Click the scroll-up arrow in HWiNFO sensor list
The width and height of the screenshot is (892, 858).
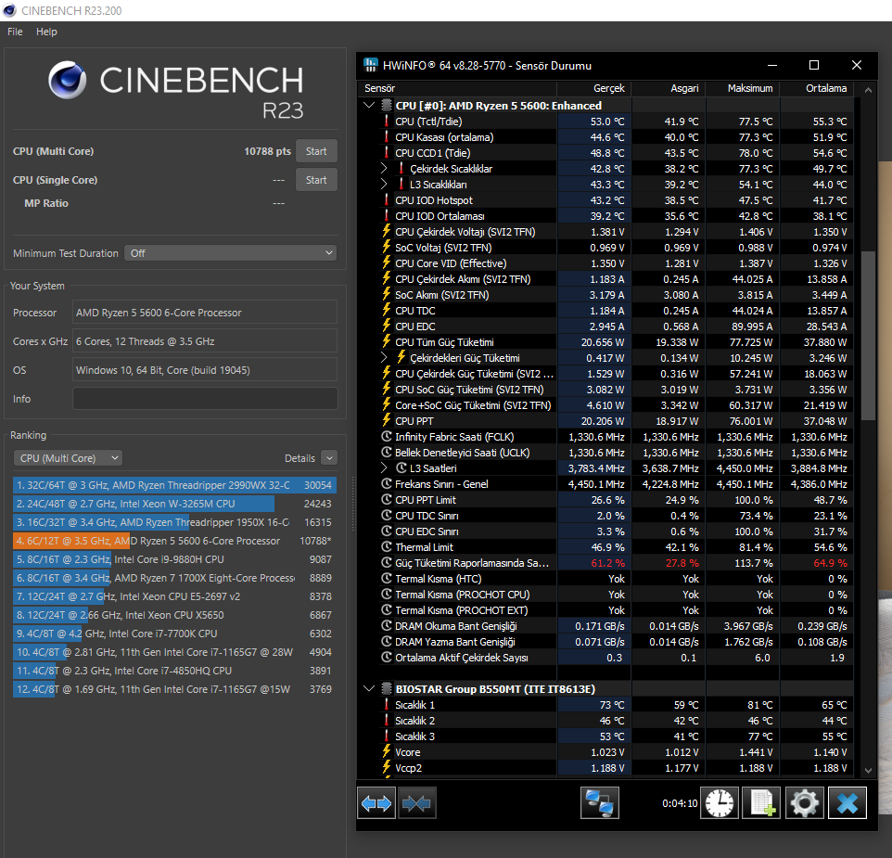[x=868, y=90]
